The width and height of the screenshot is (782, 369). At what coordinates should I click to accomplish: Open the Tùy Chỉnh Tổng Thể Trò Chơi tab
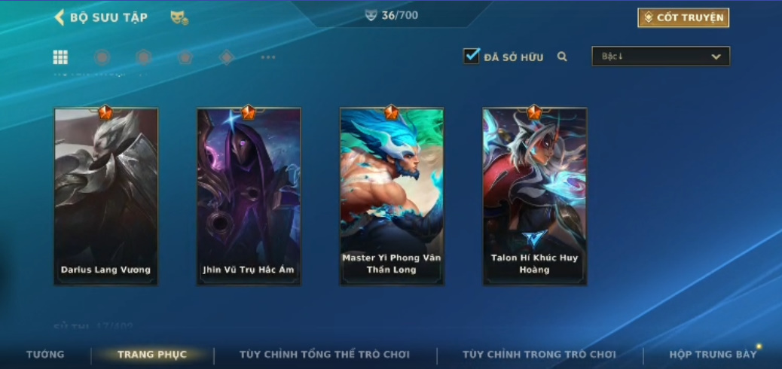point(325,355)
